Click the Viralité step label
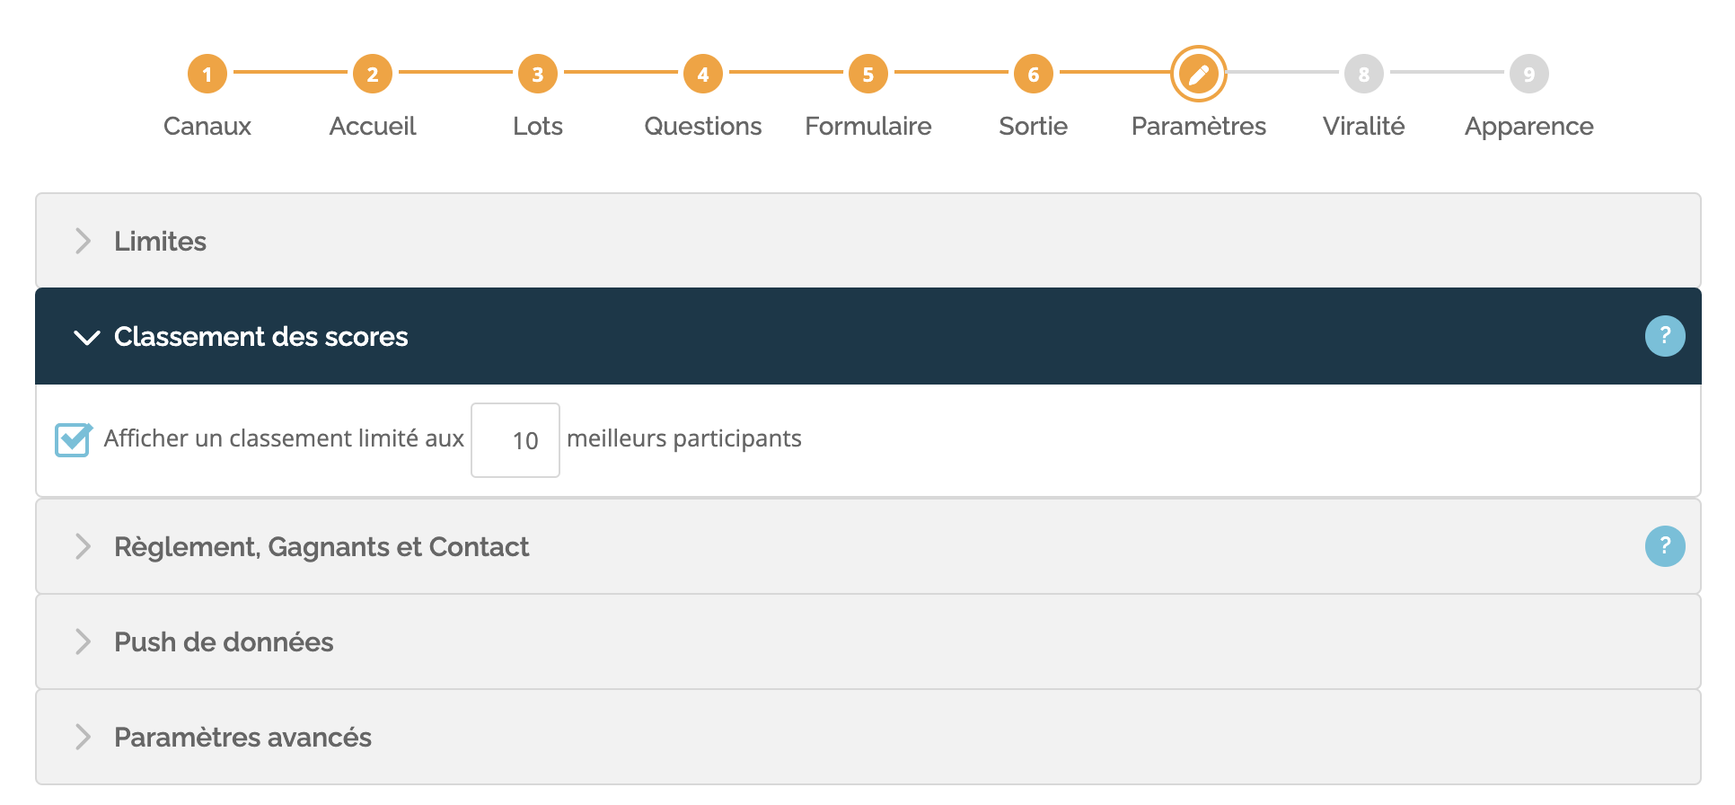Screen dimensions: 1735x805 (1364, 126)
